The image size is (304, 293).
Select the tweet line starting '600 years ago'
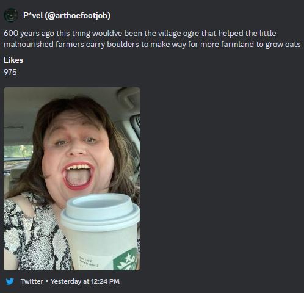point(140,34)
